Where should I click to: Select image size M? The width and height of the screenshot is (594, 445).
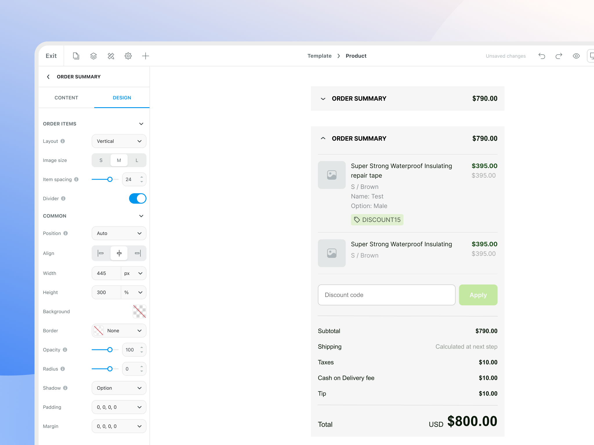point(119,160)
